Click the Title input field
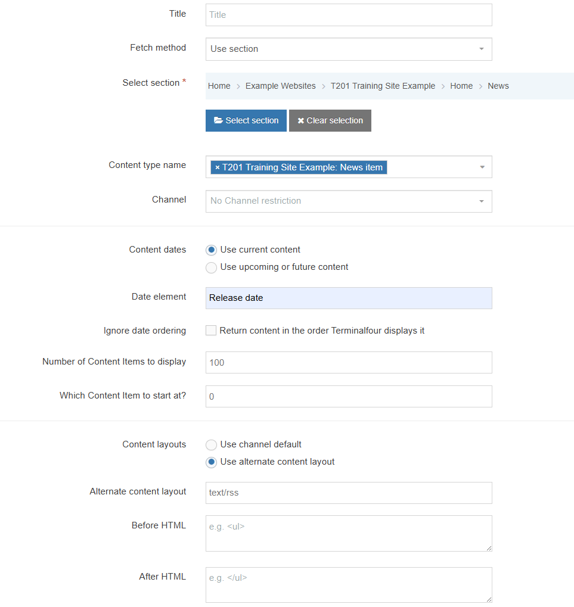This screenshot has height=607, width=574. (x=349, y=14)
